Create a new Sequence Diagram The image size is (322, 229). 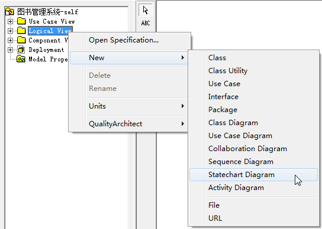click(253, 162)
